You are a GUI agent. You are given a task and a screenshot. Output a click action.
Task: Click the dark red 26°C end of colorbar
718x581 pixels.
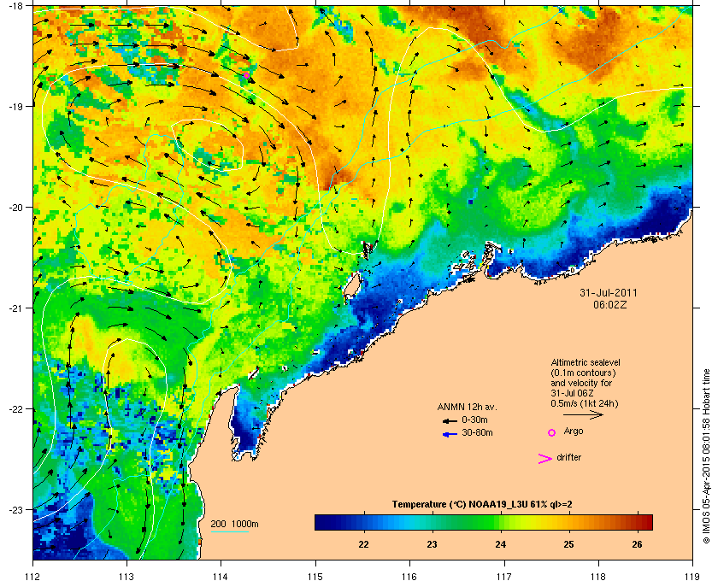pos(645,522)
